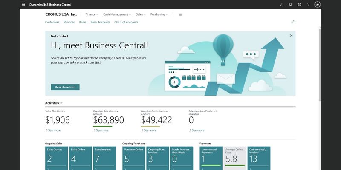Viewport: 341px width, 170px height.
Task: Open the Sales Orders tile
Action: pyautogui.click(x=81, y=158)
